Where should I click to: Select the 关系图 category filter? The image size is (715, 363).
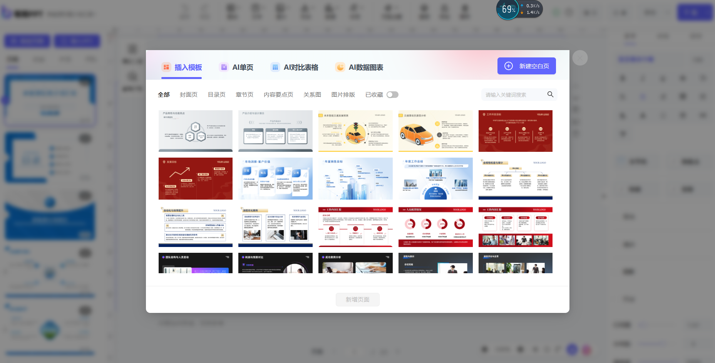pos(312,95)
